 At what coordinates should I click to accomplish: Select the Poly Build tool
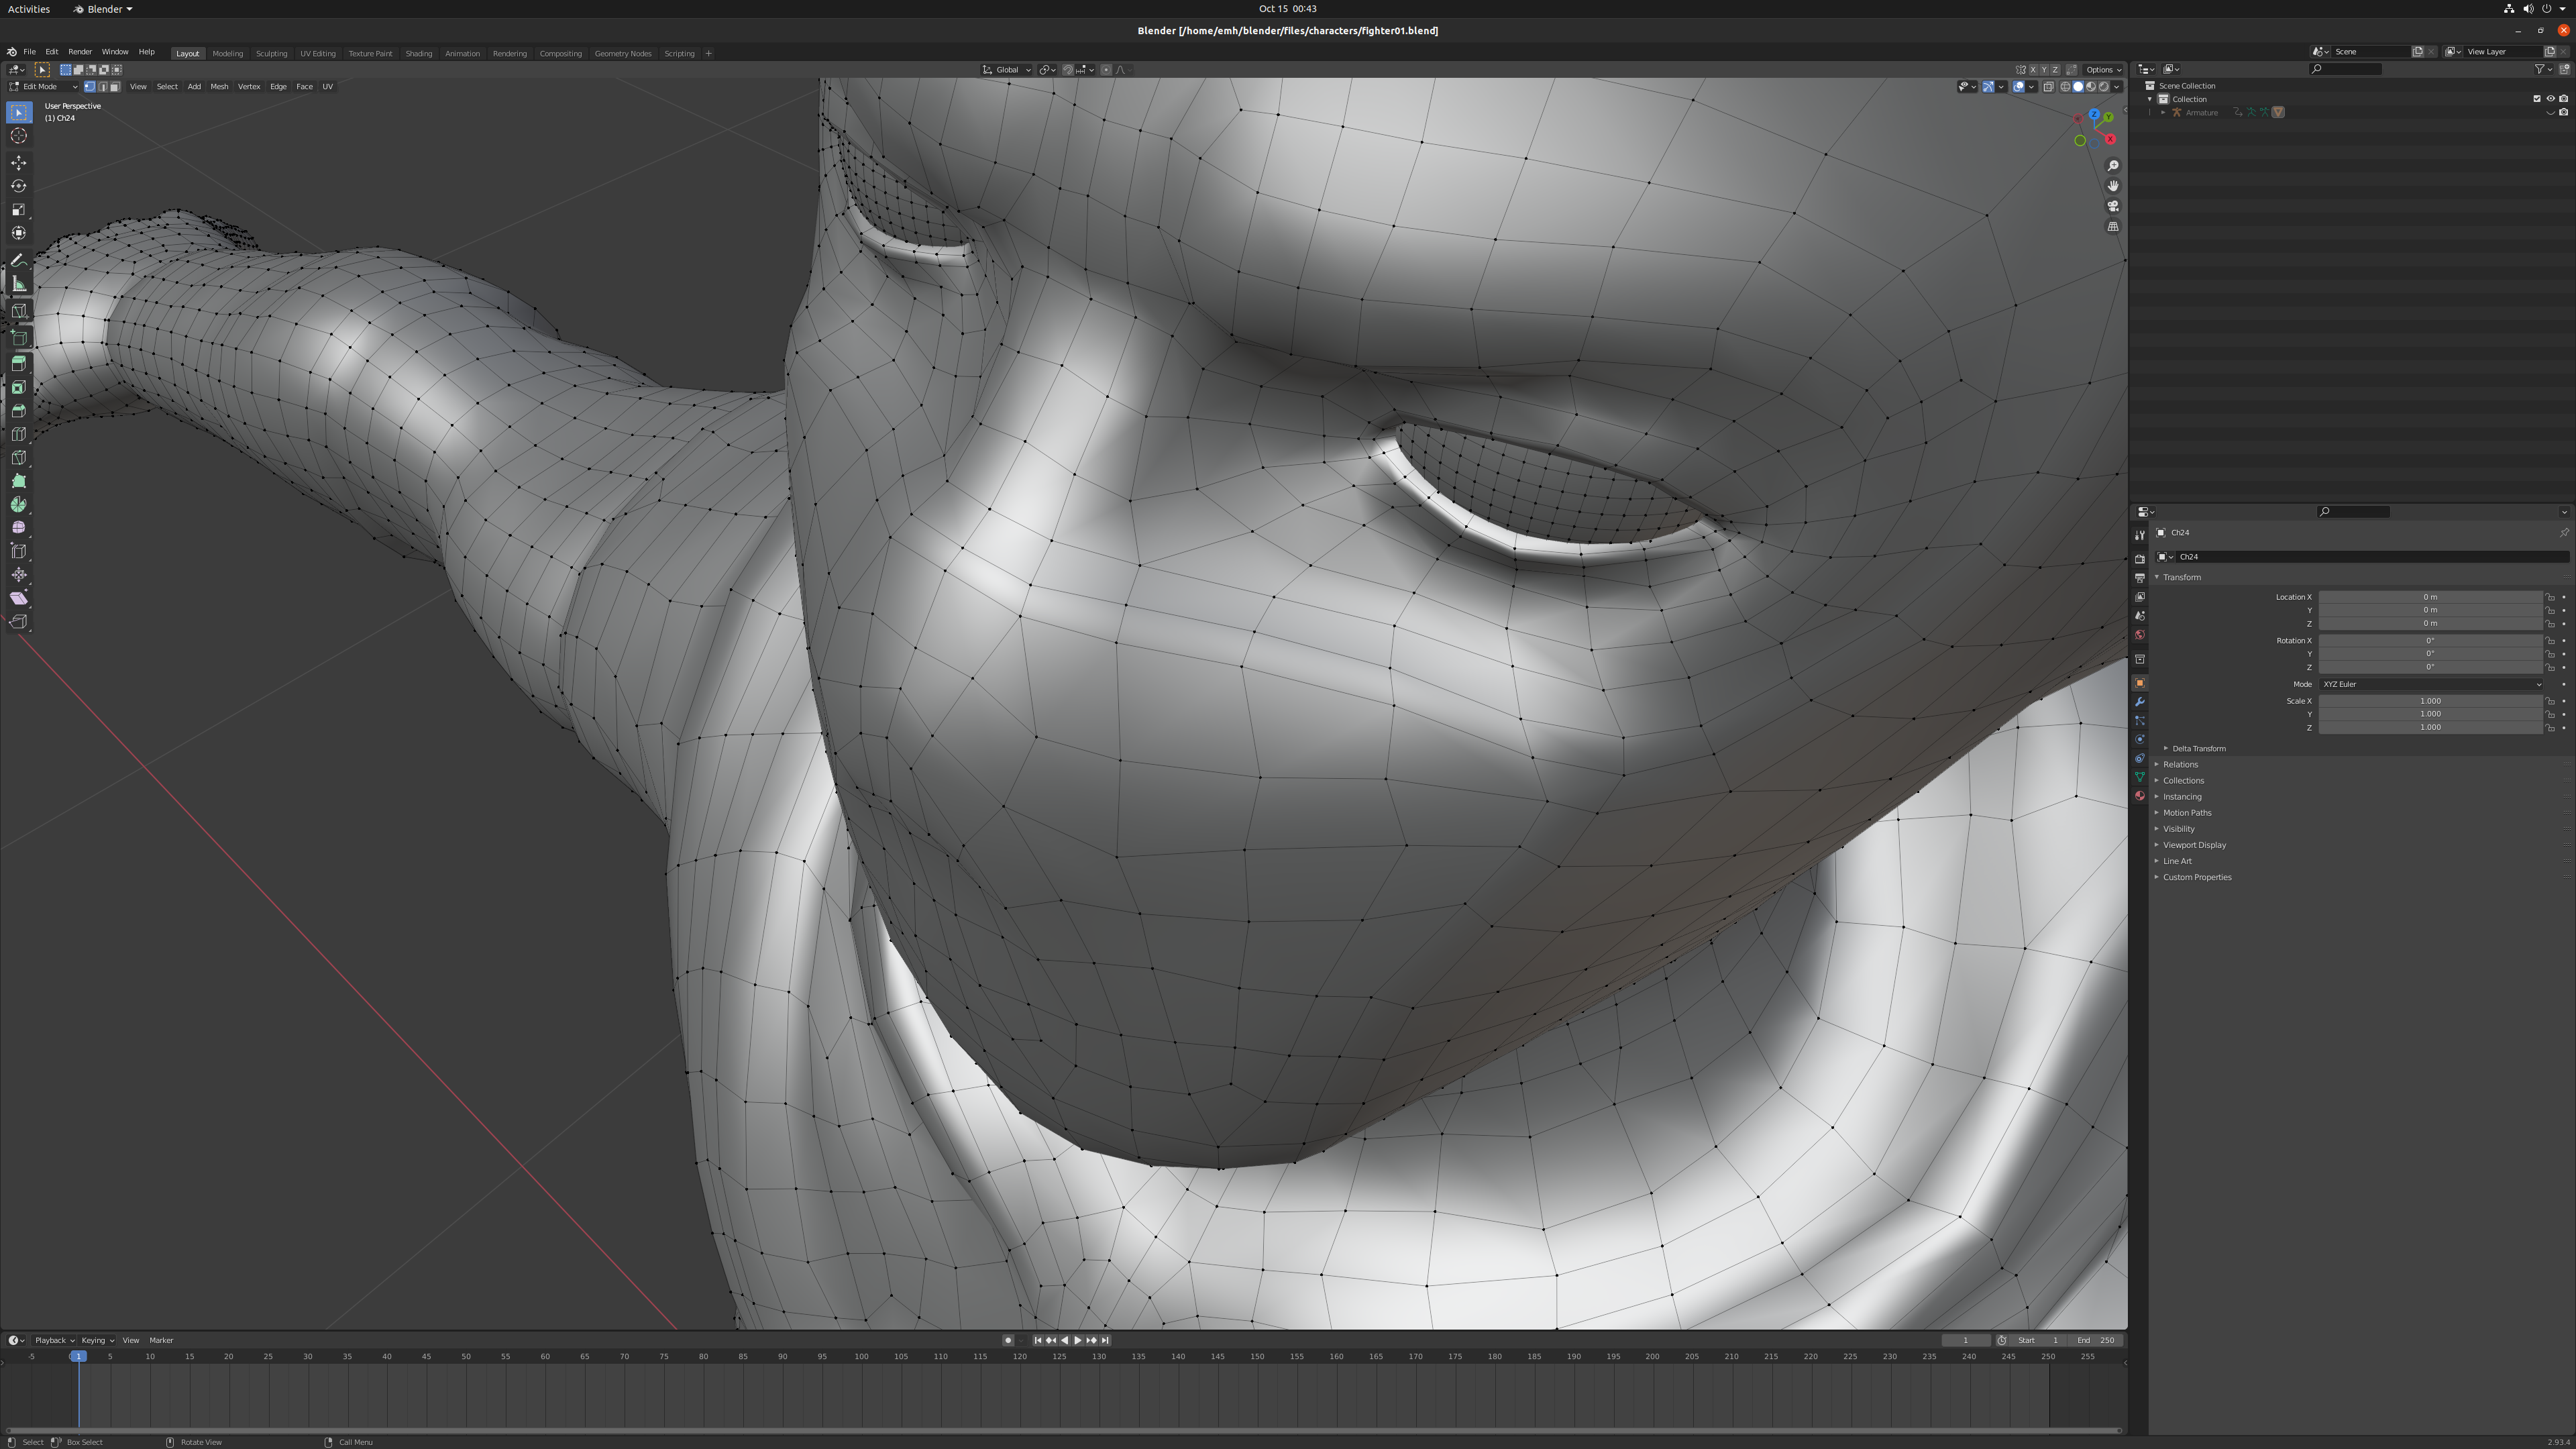point(19,481)
